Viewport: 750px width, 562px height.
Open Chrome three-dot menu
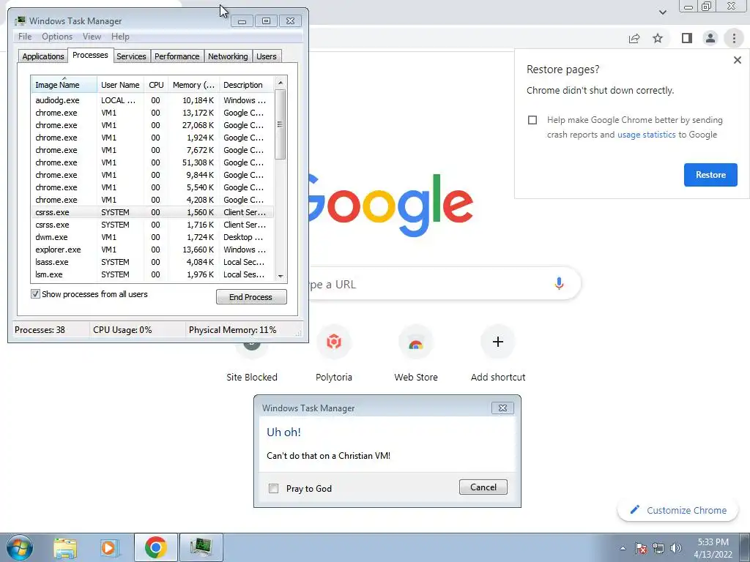734,38
